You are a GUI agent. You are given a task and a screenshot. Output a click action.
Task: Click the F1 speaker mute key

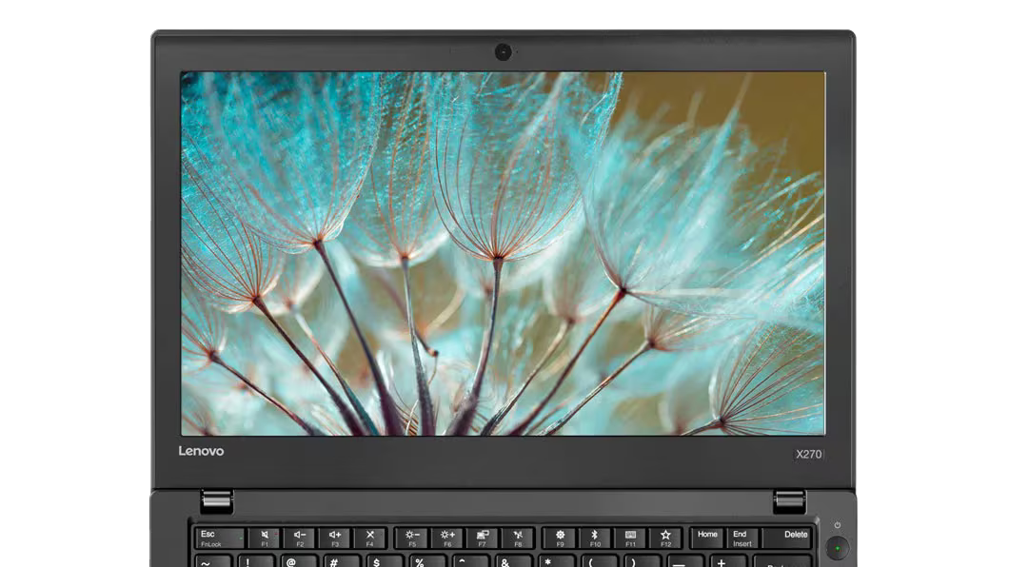[265, 538]
